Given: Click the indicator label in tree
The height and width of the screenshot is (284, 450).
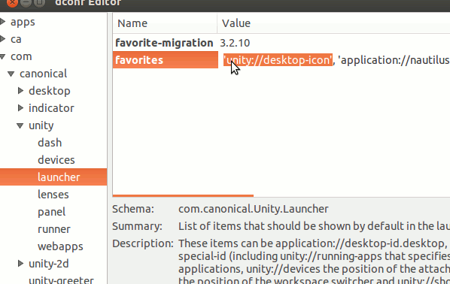Looking at the screenshot, I should tap(51, 108).
